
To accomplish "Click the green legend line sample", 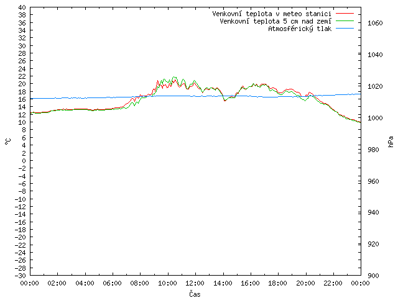I will tap(345, 20).
